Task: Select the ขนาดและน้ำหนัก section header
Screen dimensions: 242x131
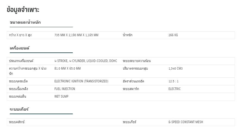Action: click(25, 23)
